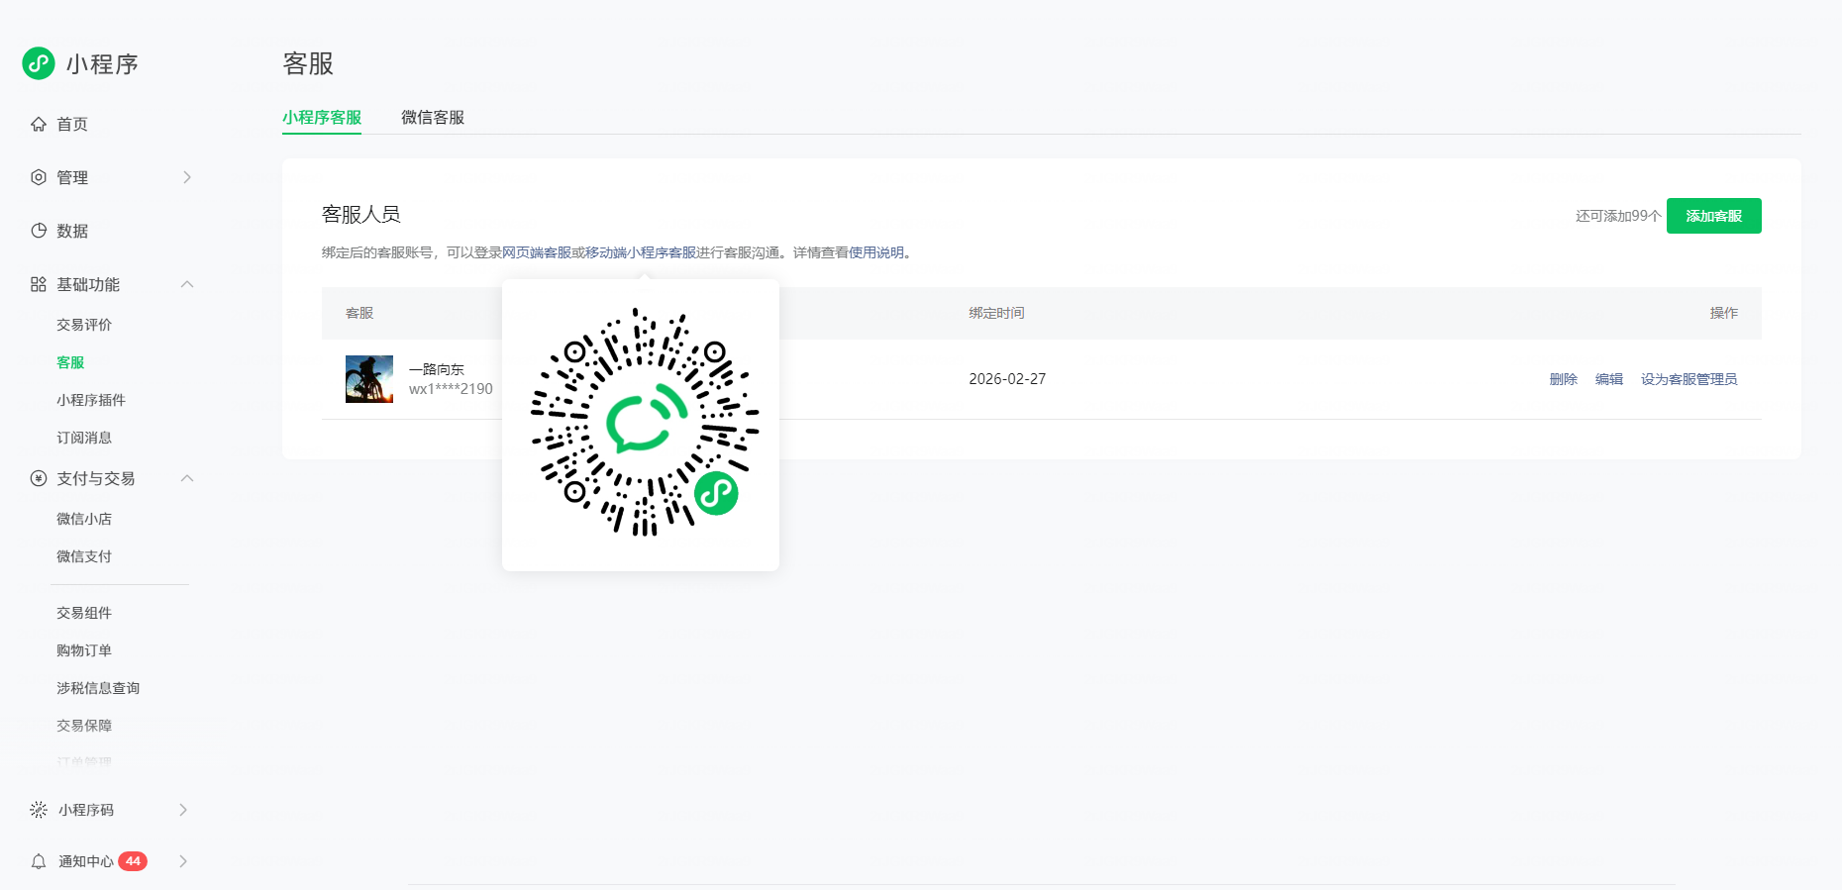Open the 网页端客服 link
Image resolution: width=1842 pixels, height=890 pixels.
537,252
